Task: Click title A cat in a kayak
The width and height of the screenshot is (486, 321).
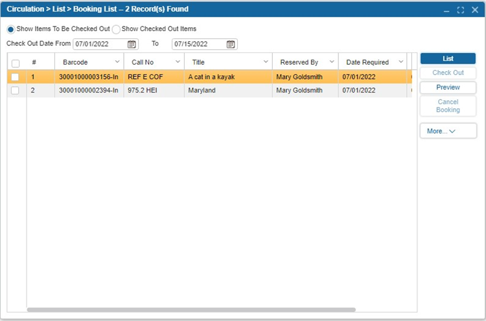Action: coord(211,77)
